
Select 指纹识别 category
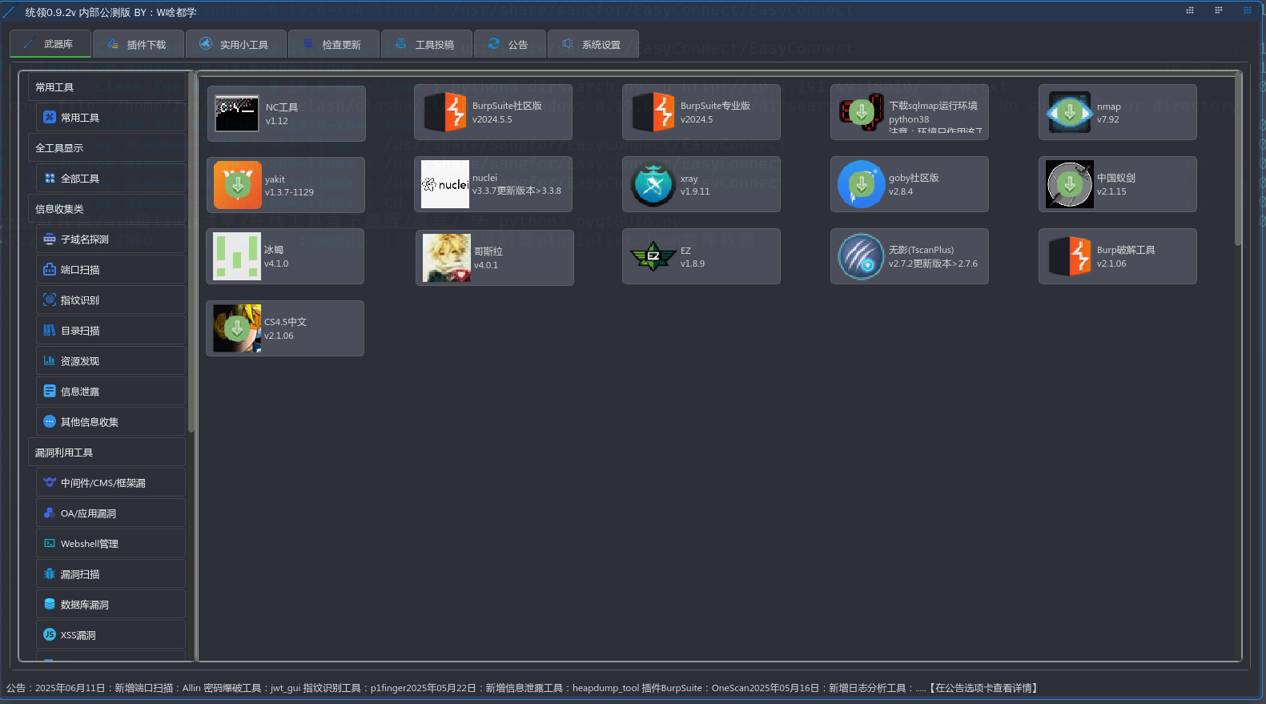pyautogui.click(x=111, y=300)
